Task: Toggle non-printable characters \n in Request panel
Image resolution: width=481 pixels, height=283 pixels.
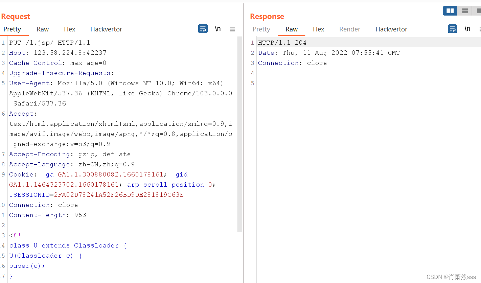Action: coord(218,29)
